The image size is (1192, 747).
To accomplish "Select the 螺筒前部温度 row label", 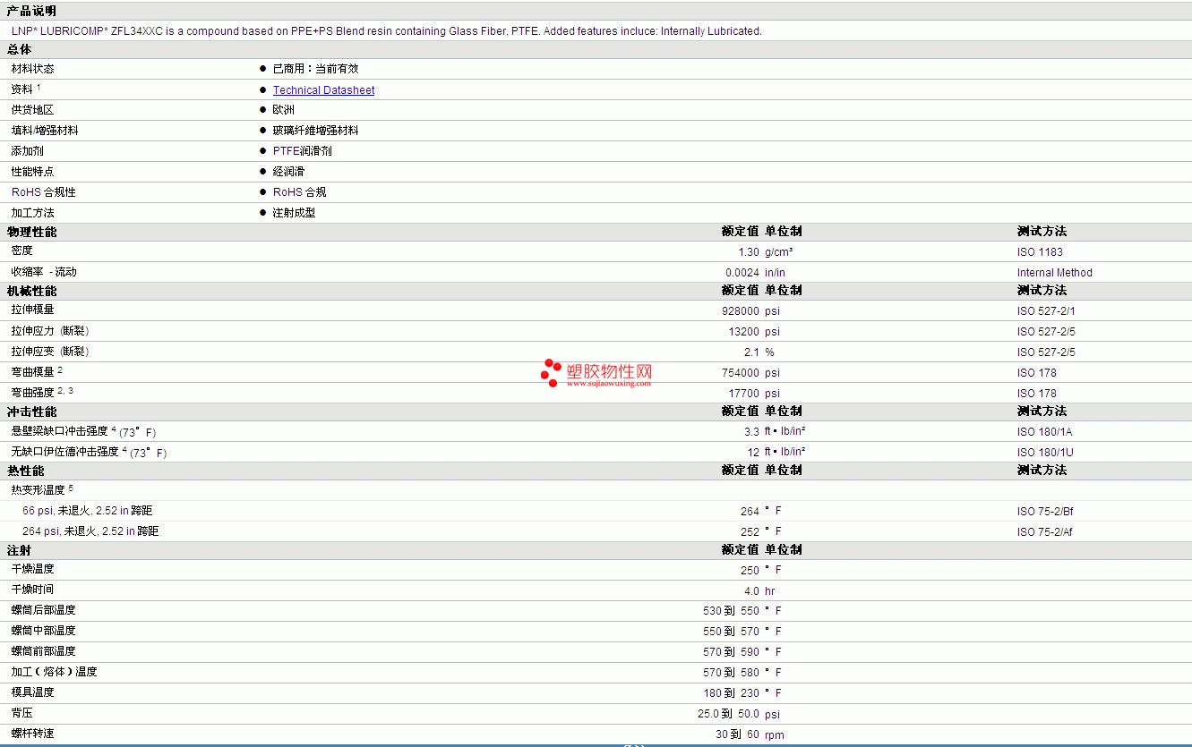I will pos(43,651).
